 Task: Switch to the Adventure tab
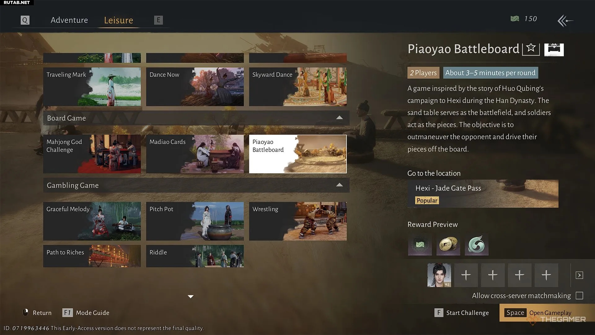[x=69, y=20]
